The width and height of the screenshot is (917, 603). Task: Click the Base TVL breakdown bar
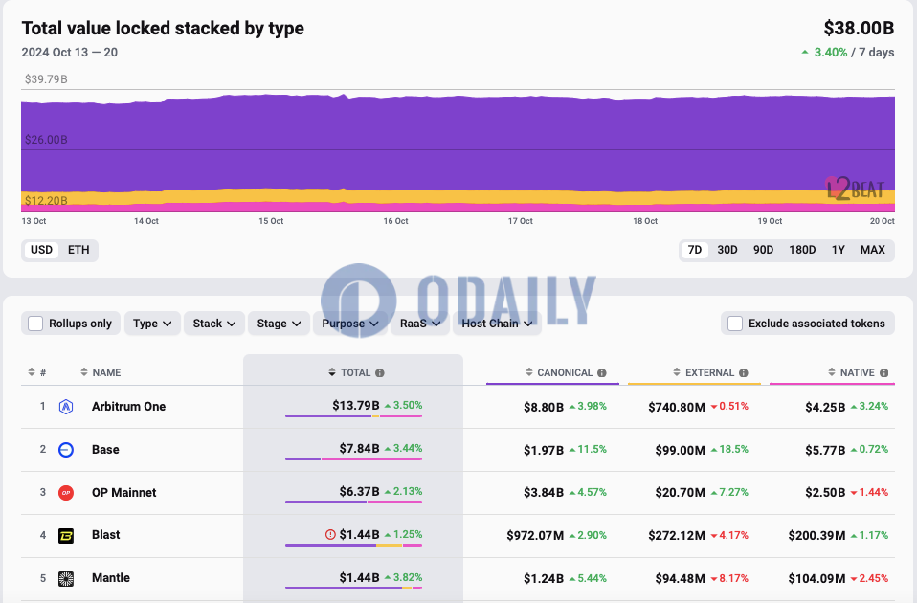[353, 459]
